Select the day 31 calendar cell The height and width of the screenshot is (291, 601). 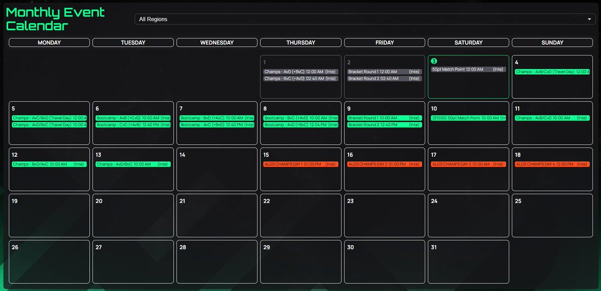point(468,261)
